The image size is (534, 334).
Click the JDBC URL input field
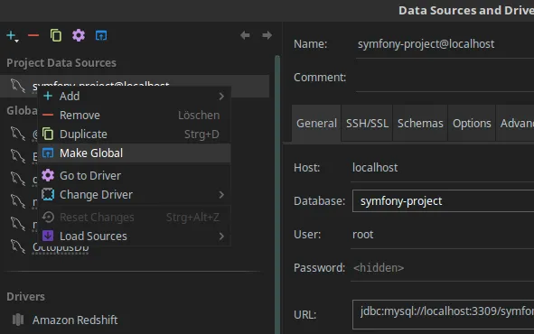coord(443,315)
